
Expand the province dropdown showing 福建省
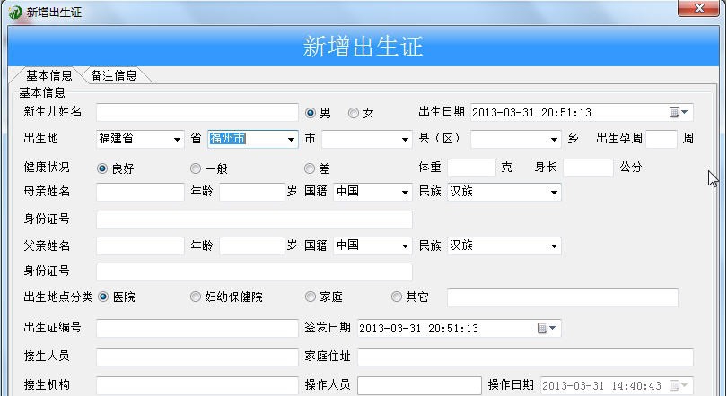click(x=177, y=139)
